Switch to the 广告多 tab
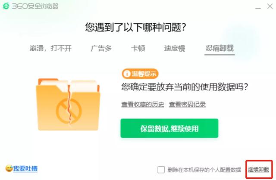 101,48
